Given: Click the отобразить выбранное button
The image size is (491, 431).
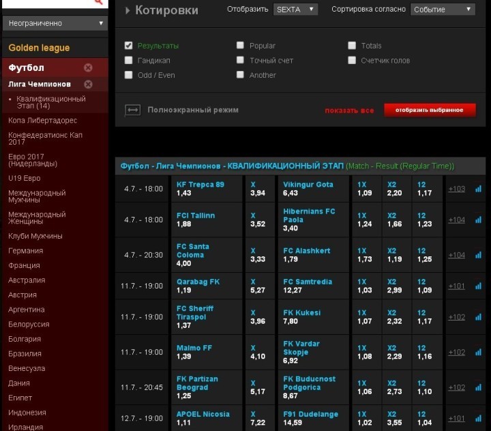Looking at the screenshot, I should click(x=430, y=110).
